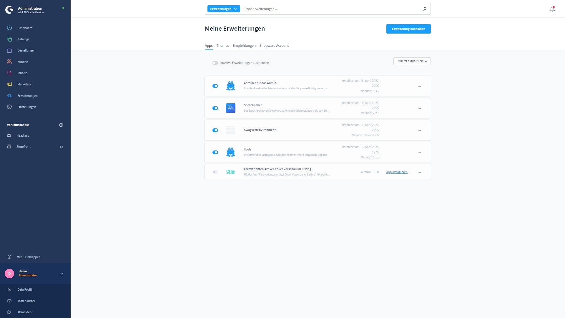The width and height of the screenshot is (565, 318).
Task: Click the Dashboard sidebar icon
Action: click(x=9, y=28)
